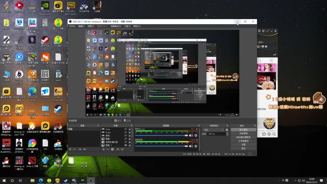Pop out the Controls dock panel
The width and height of the screenshot is (327, 184).
(x=255, y=126)
